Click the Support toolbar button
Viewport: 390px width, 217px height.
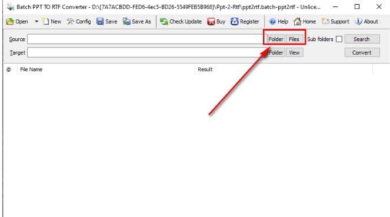click(335, 22)
